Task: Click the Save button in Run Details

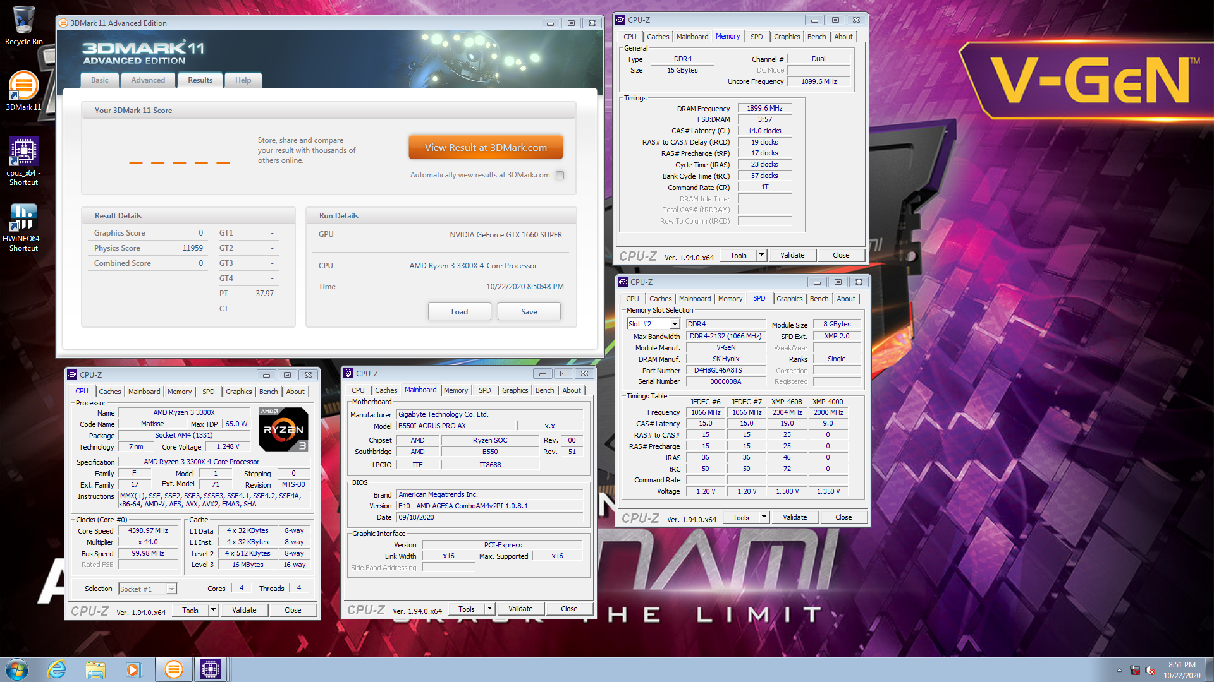Action: [529, 312]
